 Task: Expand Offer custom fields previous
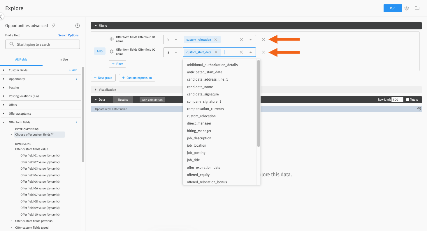point(11,221)
